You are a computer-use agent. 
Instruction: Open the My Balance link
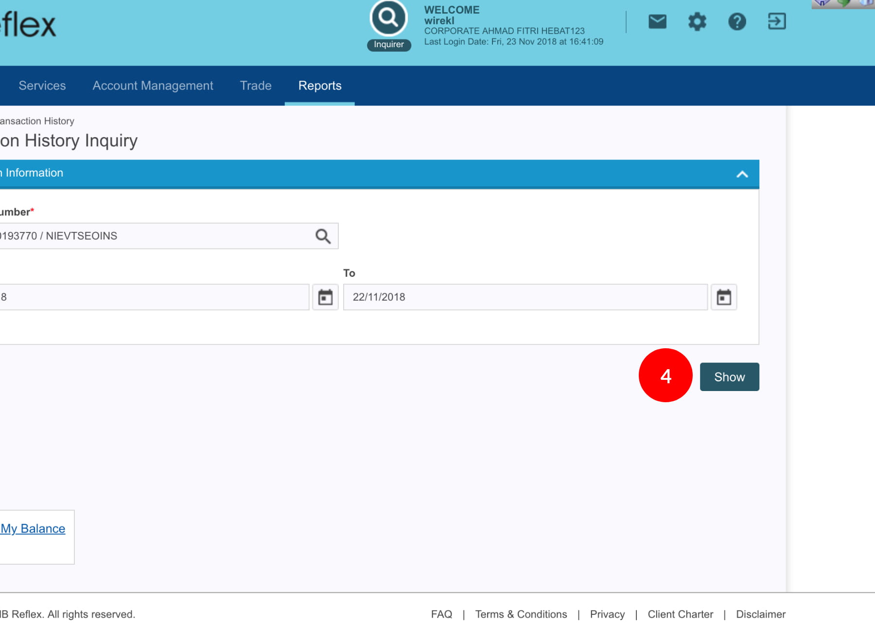click(x=33, y=529)
